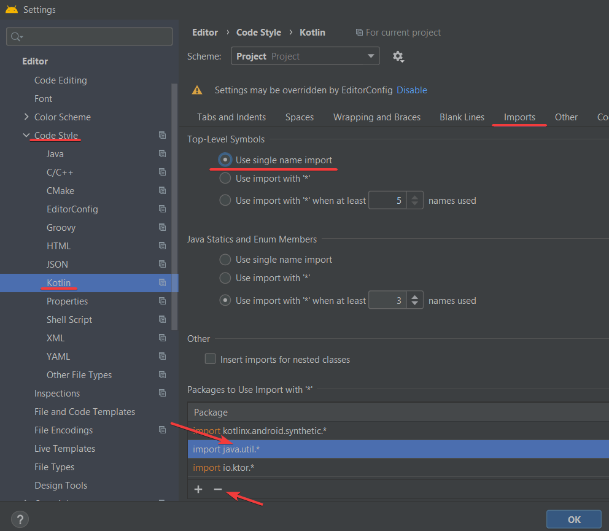The width and height of the screenshot is (609, 531).
Task: Select 'Use single name import' under Java Statics
Action: click(225, 259)
